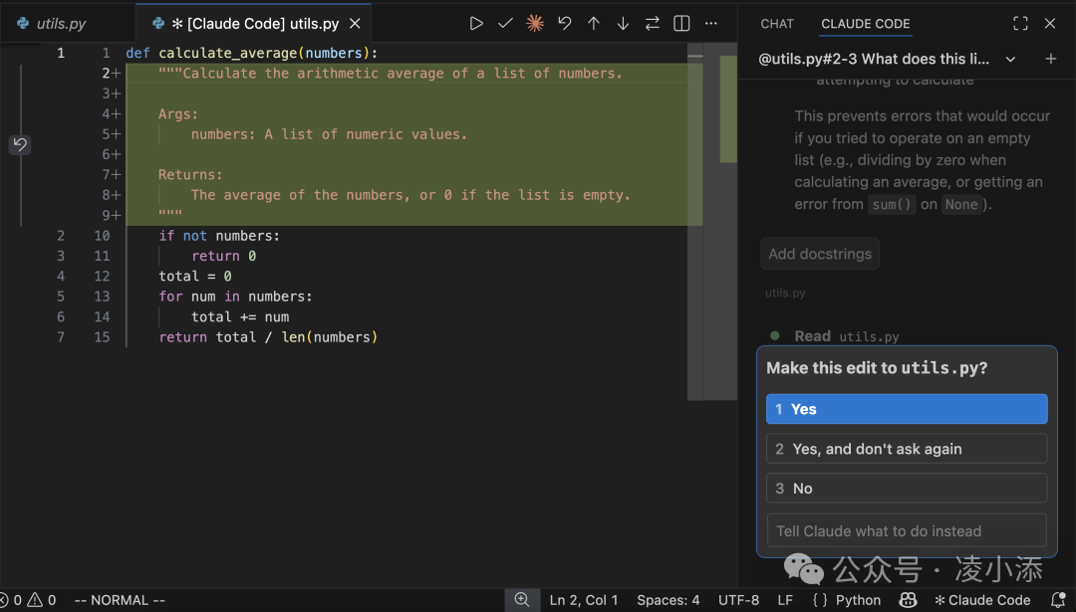Viewport: 1076px width, 612px height.
Task: Accept all edits with the checkmark icon
Action: (505, 23)
